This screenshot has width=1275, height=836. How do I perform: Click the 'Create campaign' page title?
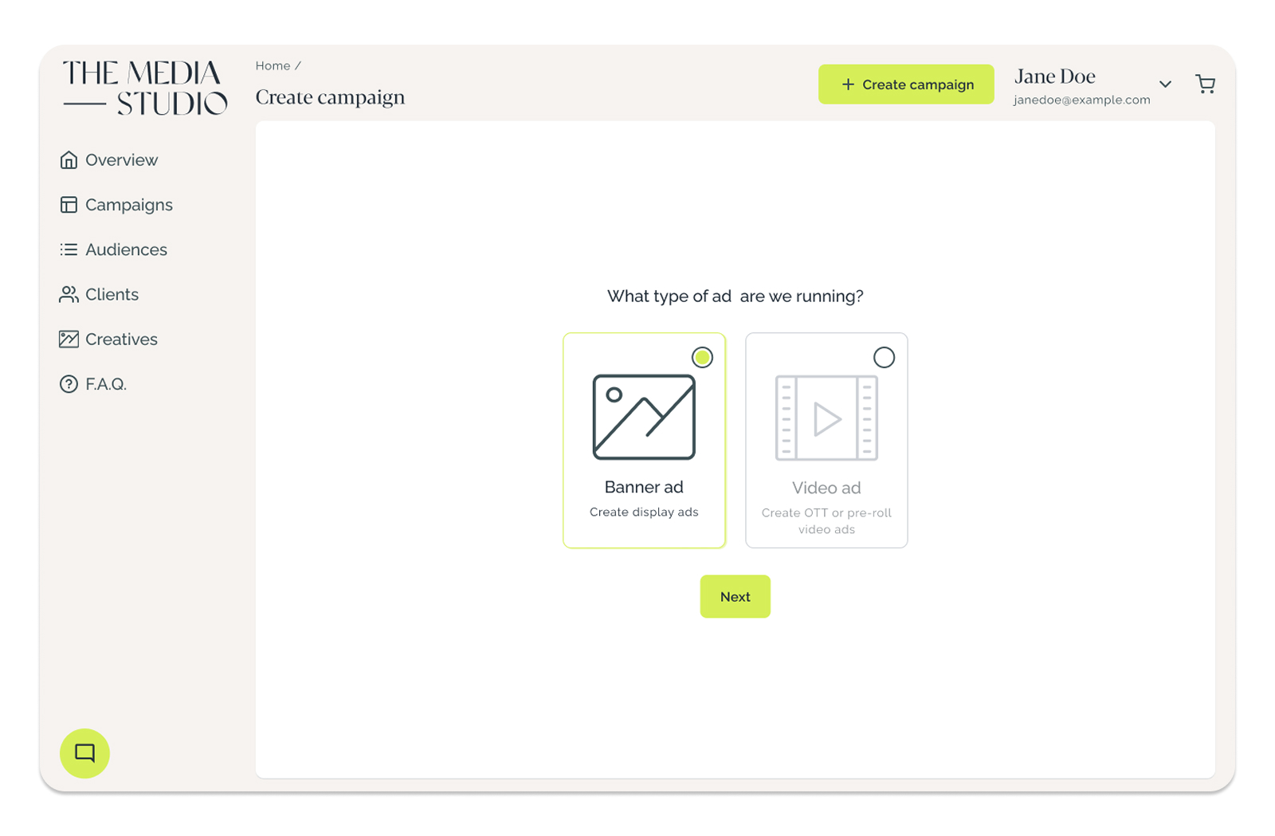point(330,97)
